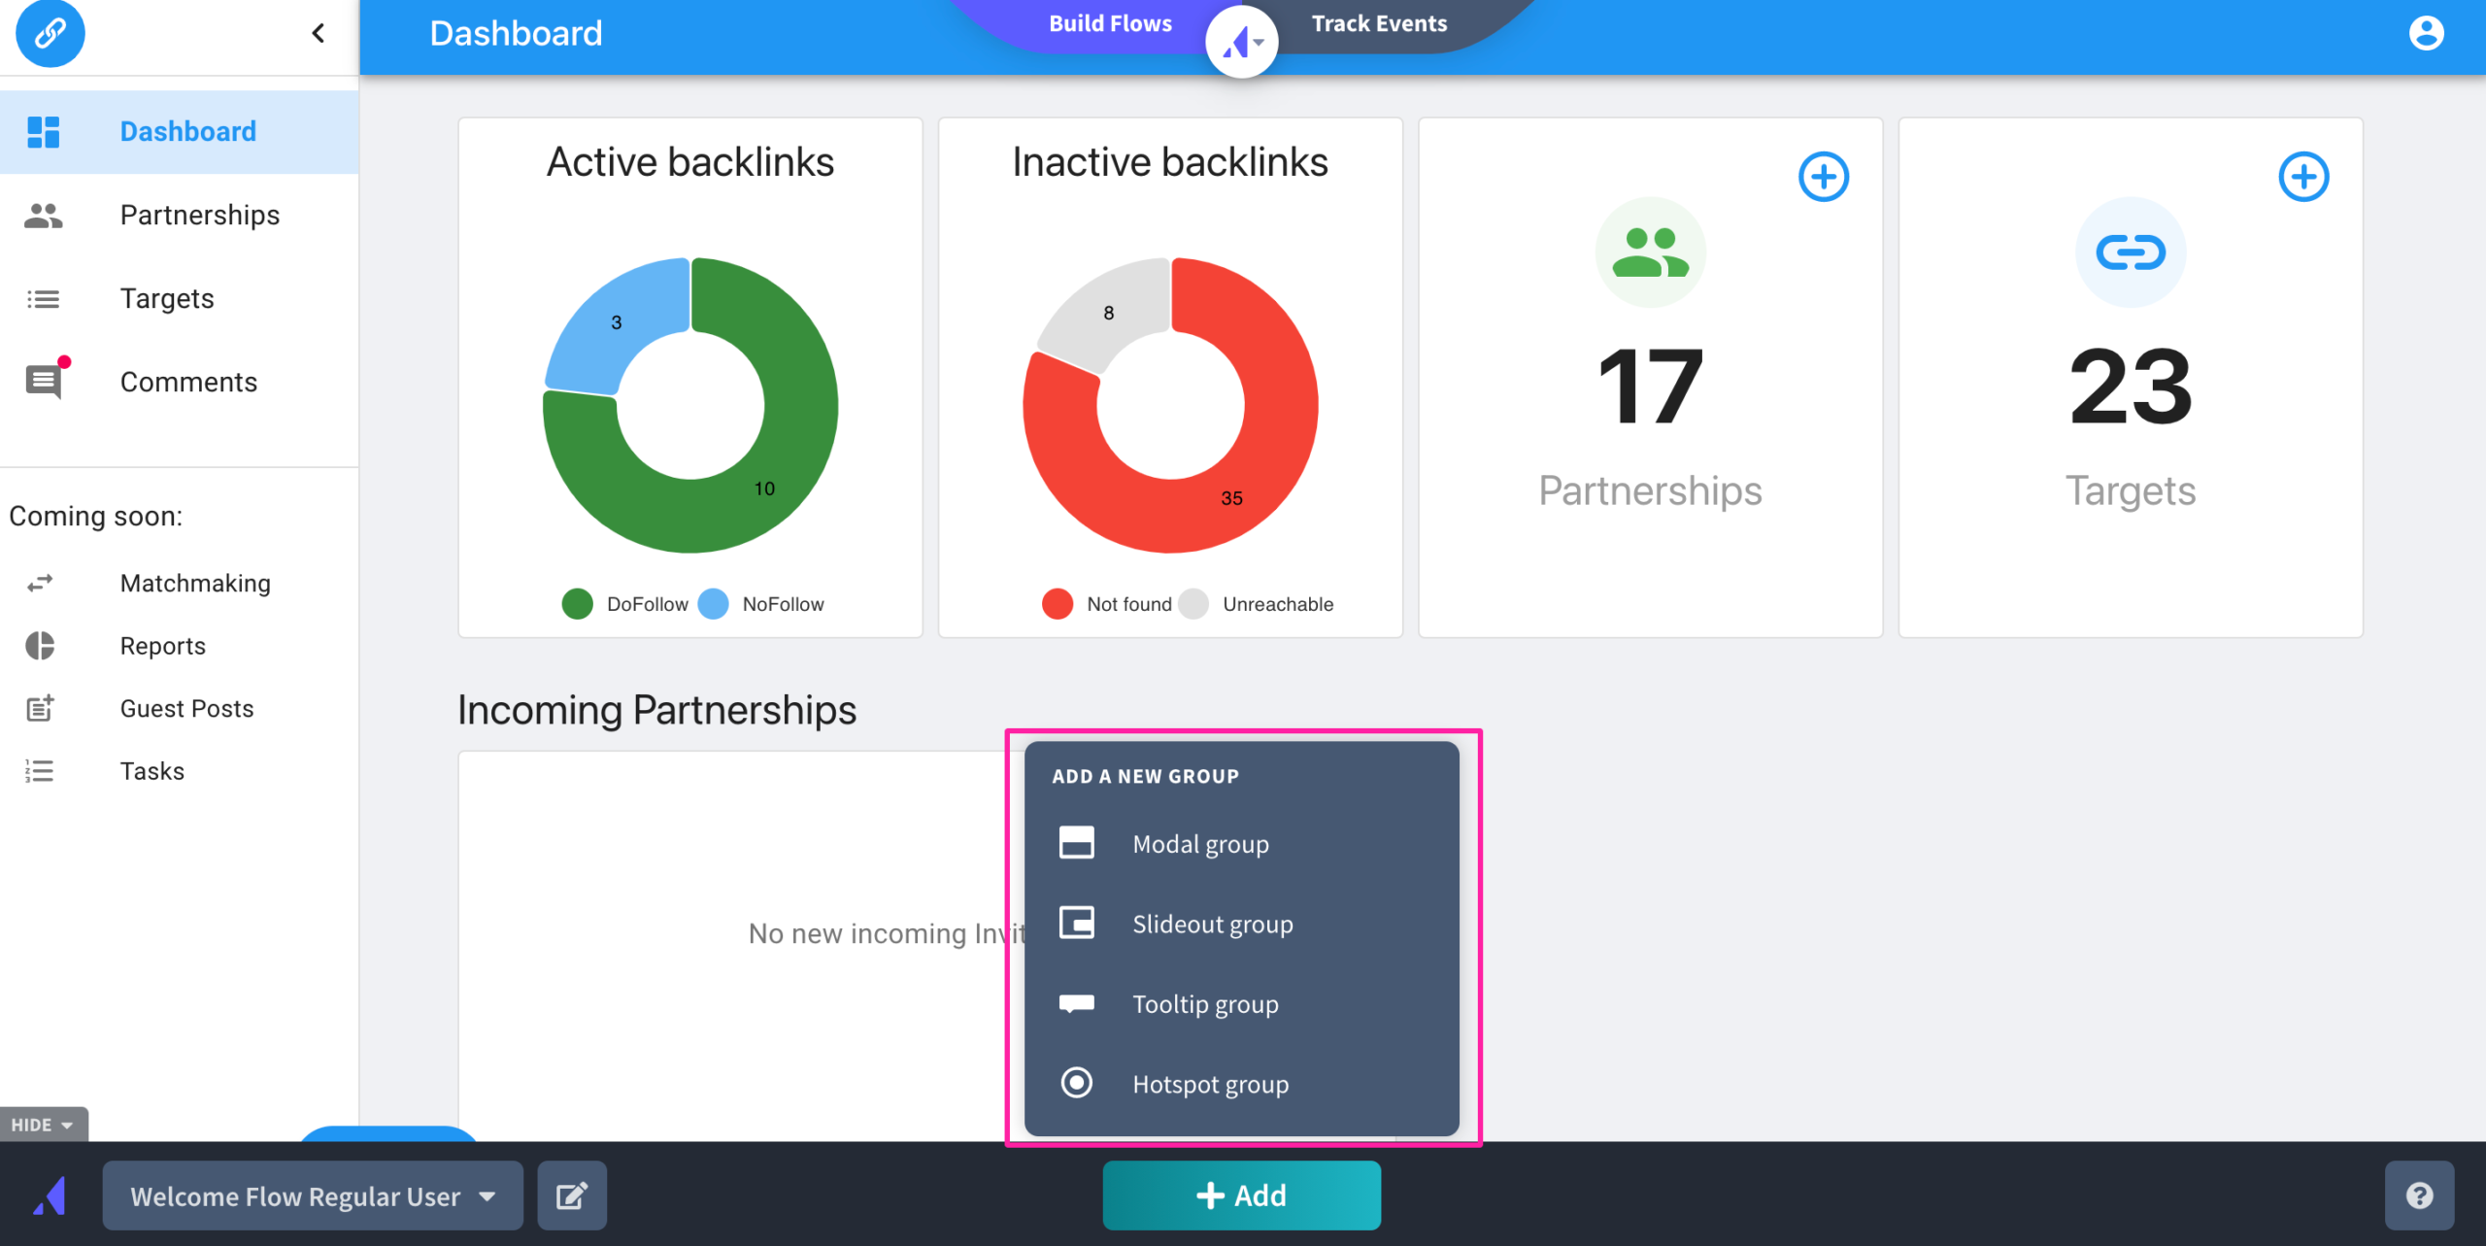Open the Dashboard sidebar item
Screen dimensions: 2486x1246
[180, 131]
